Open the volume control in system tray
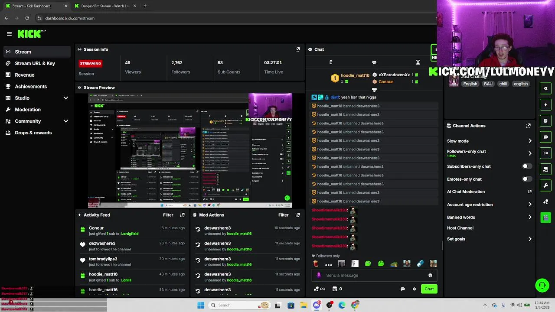 519,305
